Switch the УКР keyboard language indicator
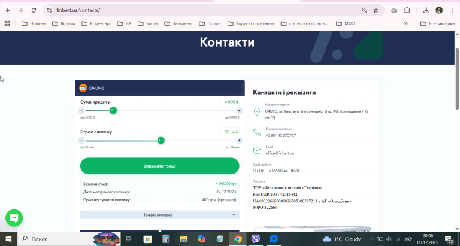The height and width of the screenshot is (246, 460). coord(408,239)
